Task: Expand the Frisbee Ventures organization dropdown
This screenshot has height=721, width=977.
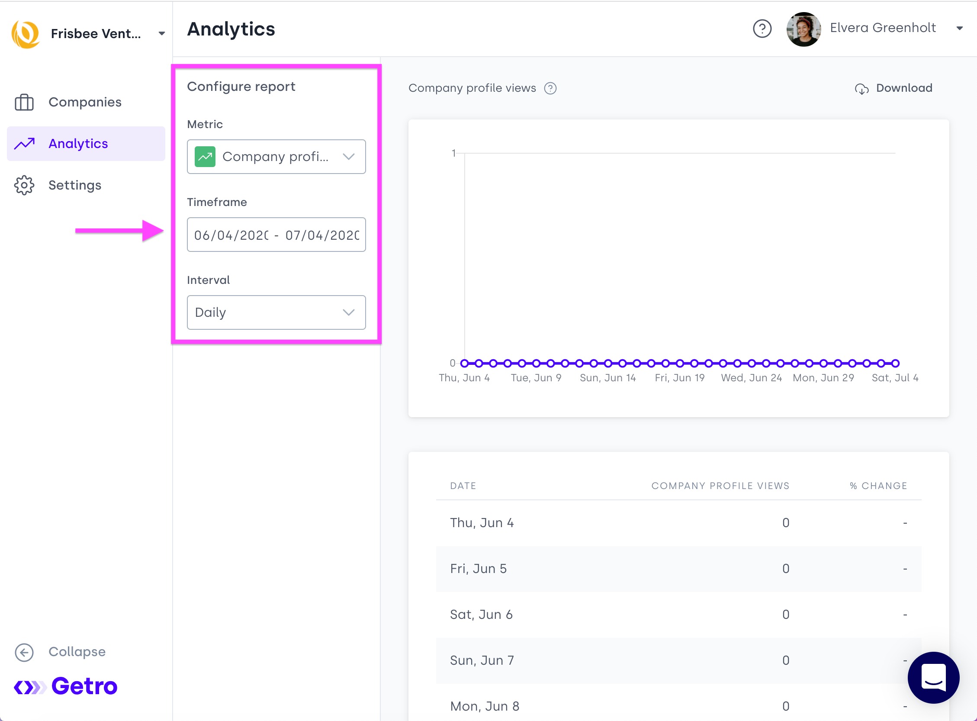Action: pyautogui.click(x=161, y=34)
